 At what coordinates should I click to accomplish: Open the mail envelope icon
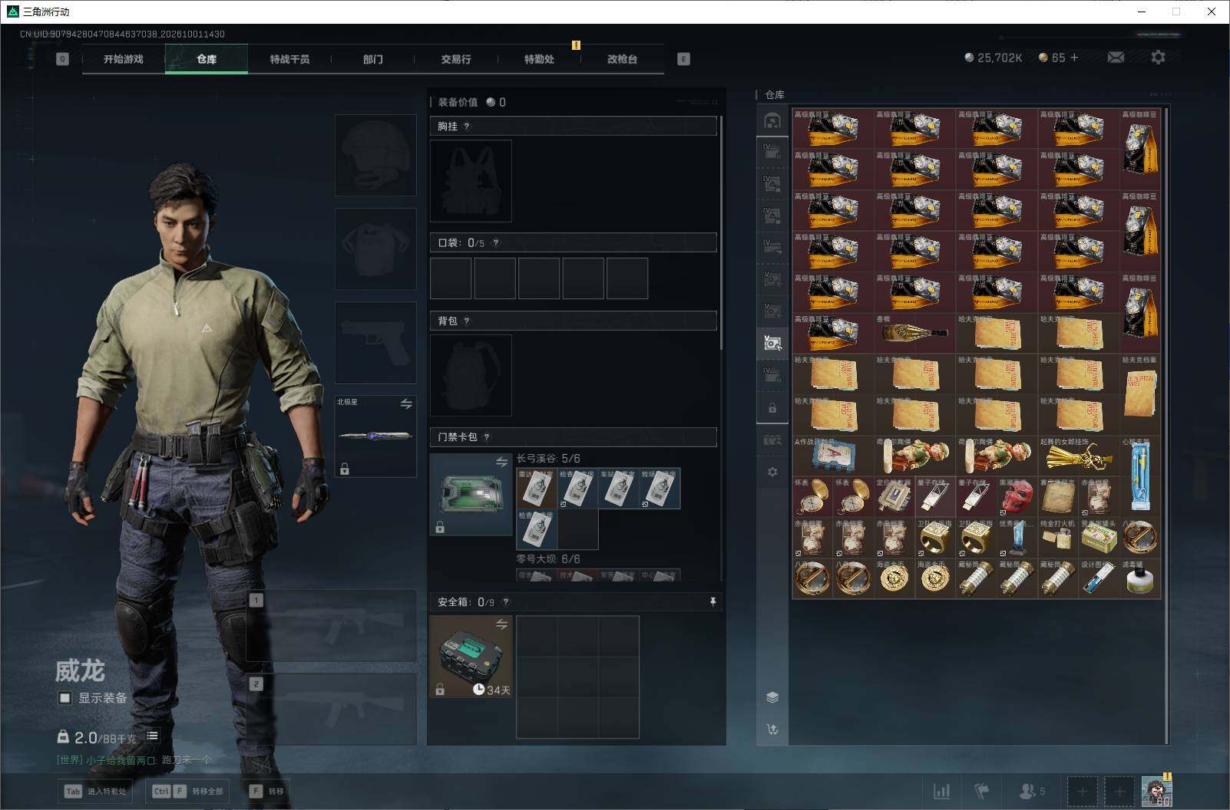pos(1116,58)
